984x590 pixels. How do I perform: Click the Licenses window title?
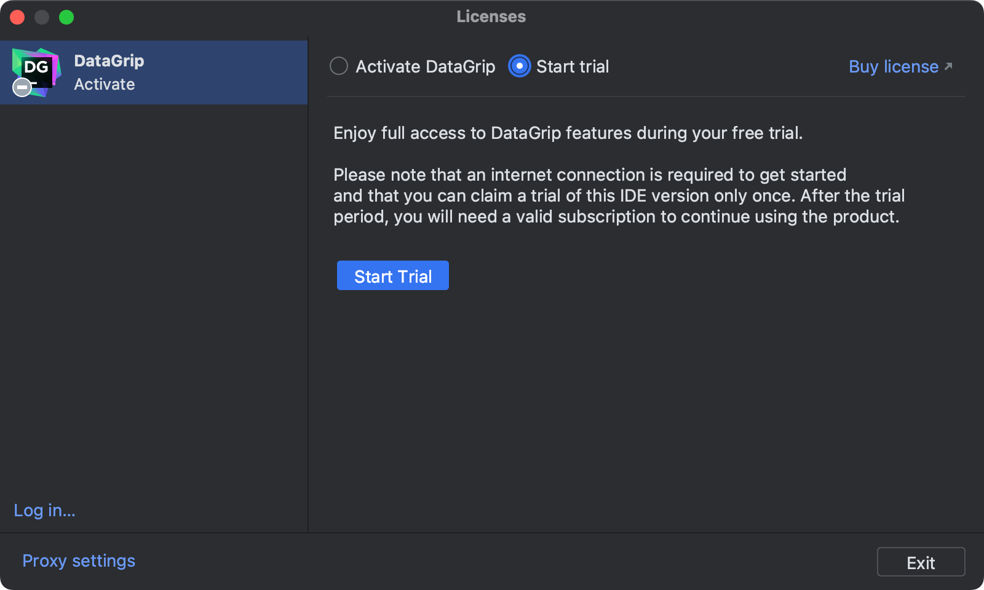pyautogui.click(x=491, y=17)
